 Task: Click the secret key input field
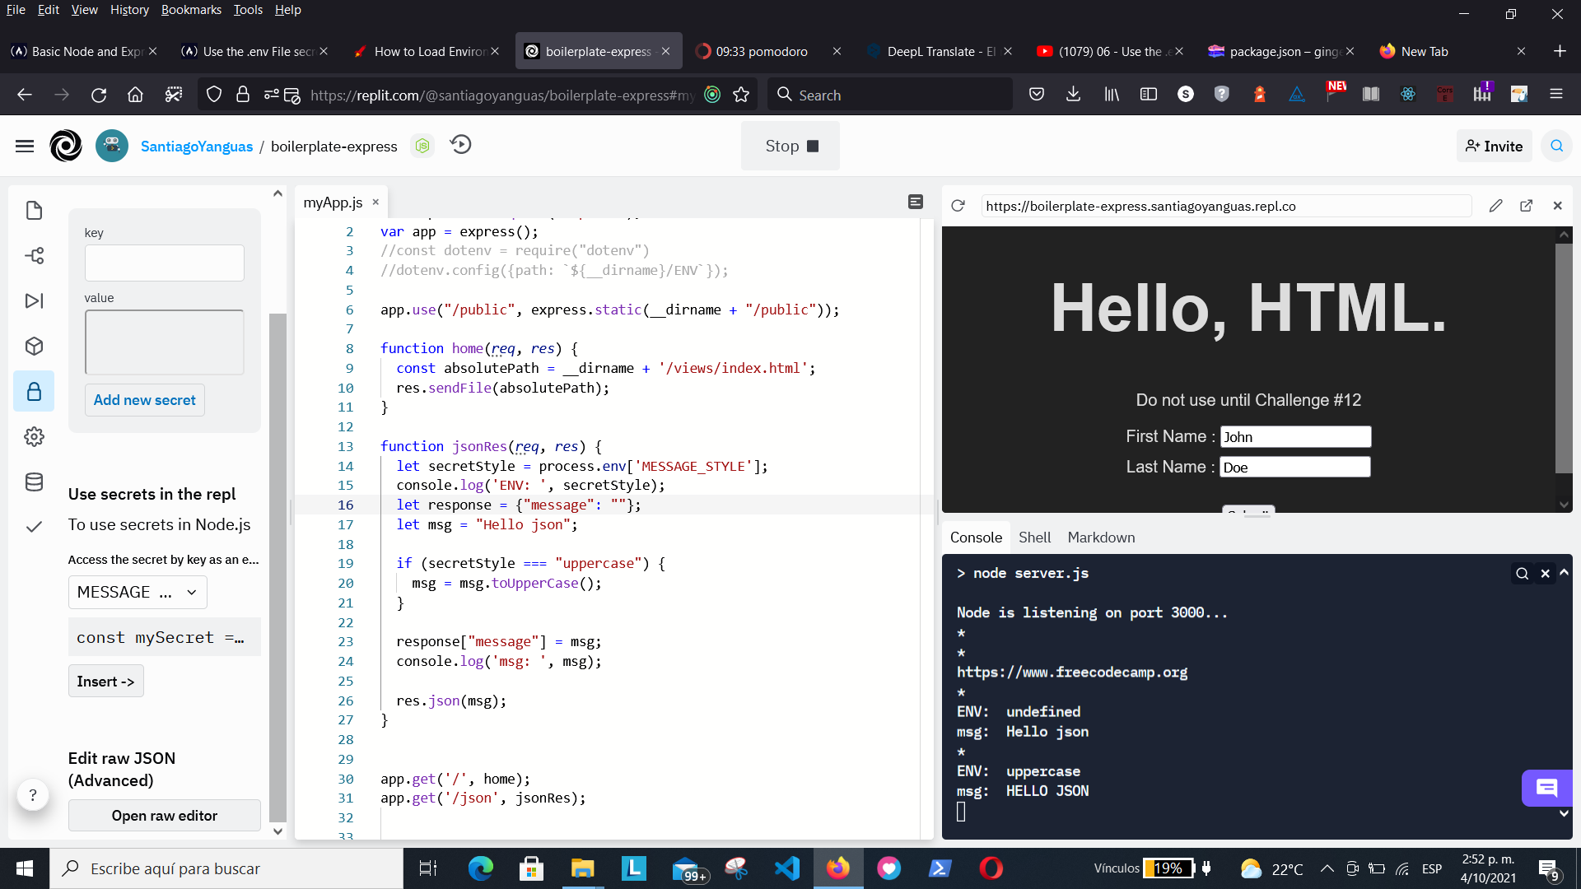point(165,263)
